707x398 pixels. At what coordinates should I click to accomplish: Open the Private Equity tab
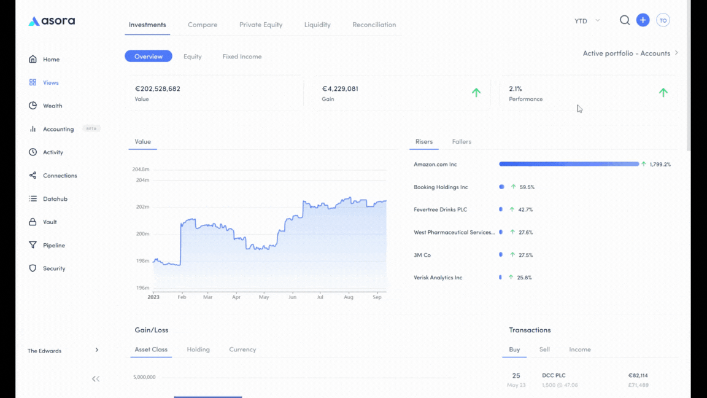point(261,25)
